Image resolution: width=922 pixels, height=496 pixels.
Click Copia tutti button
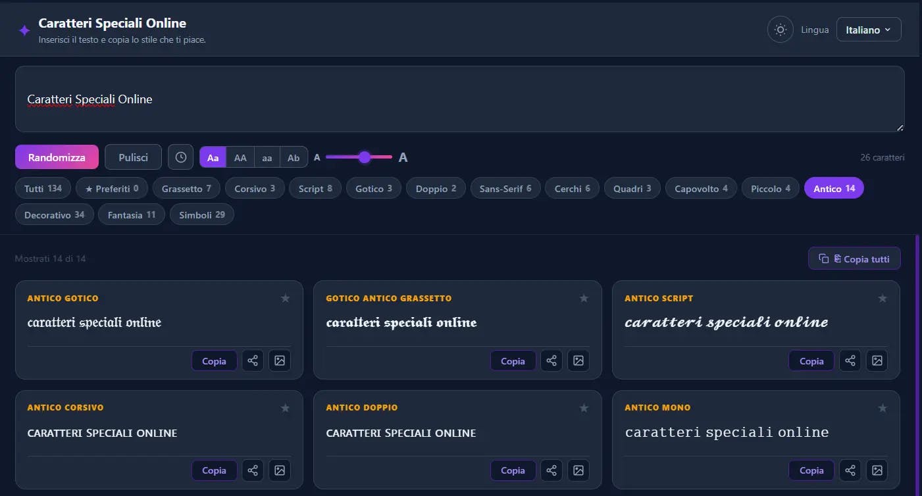[x=854, y=259]
